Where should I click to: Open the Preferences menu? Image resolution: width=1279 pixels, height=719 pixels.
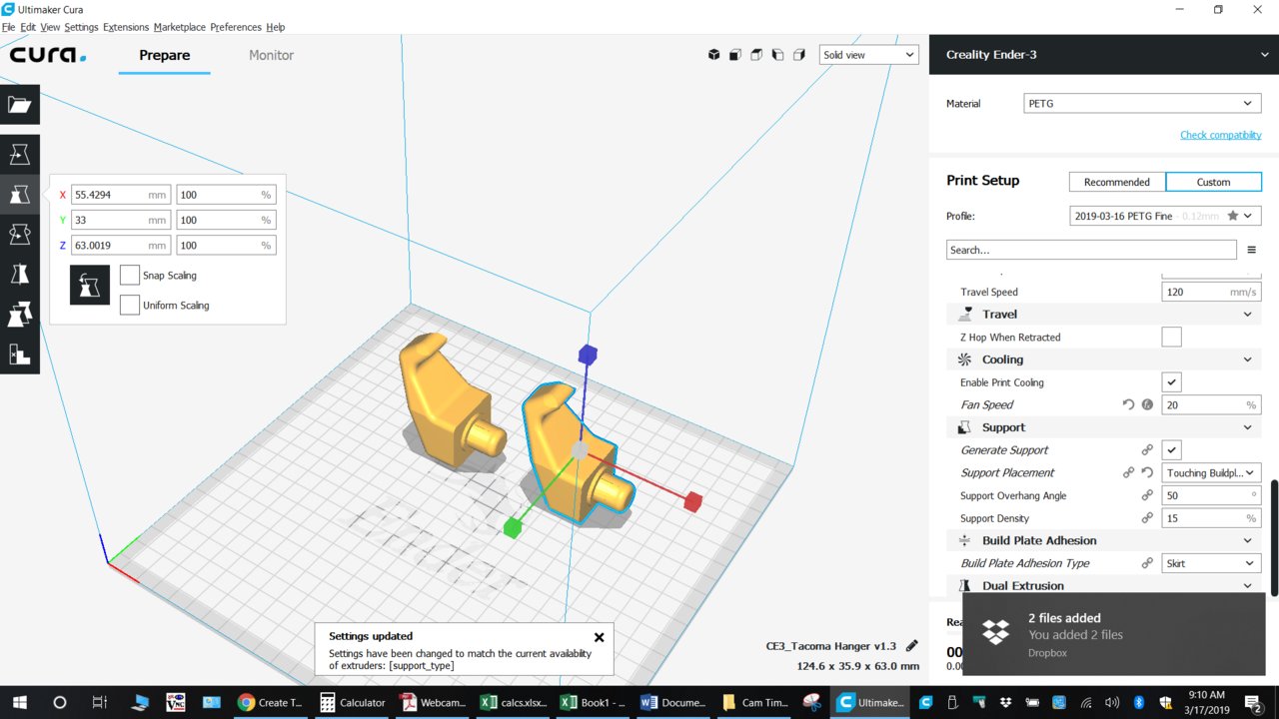[x=237, y=27]
